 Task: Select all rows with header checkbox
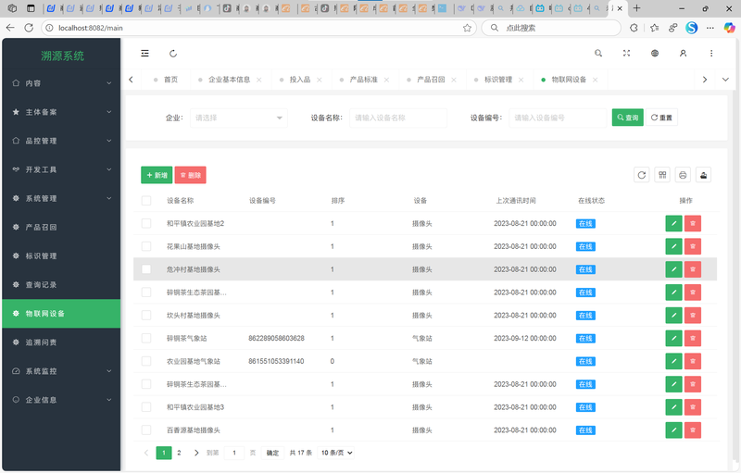point(146,201)
